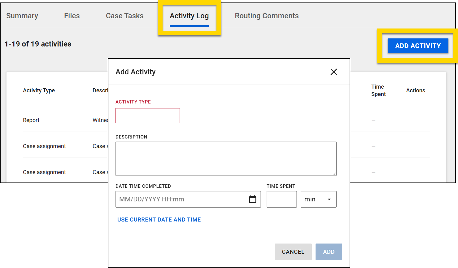The image size is (458, 268).
Task: Open the time unit dropdown showing min
Action: pos(318,199)
